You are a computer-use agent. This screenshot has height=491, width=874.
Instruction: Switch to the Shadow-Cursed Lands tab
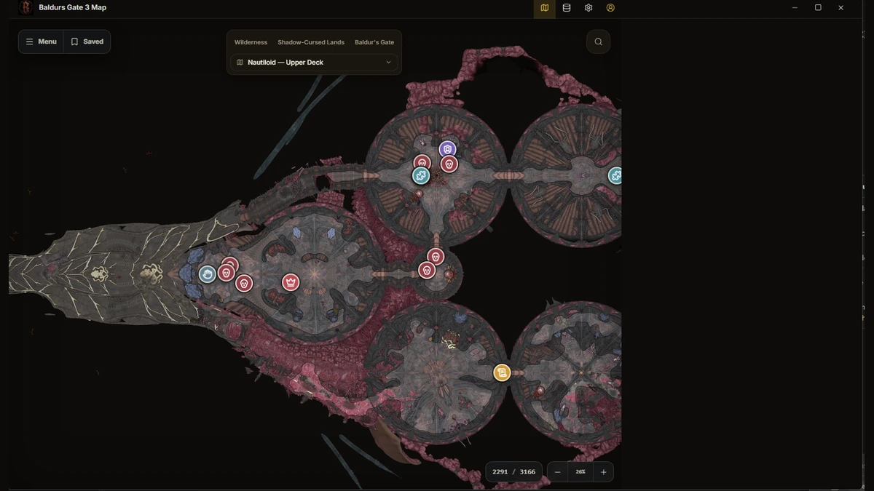coord(311,42)
